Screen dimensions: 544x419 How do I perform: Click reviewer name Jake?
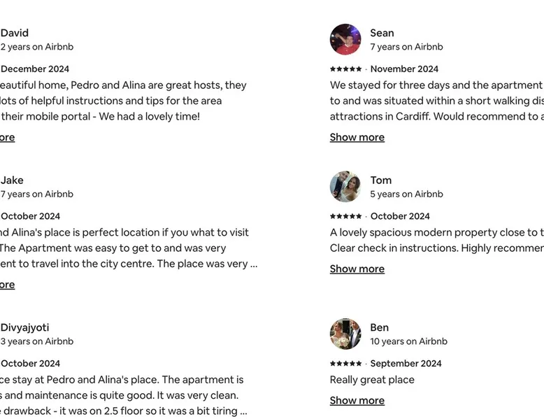click(12, 180)
